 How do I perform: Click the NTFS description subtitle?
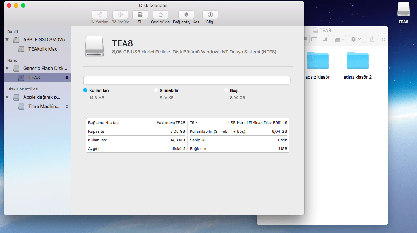click(x=194, y=52)
